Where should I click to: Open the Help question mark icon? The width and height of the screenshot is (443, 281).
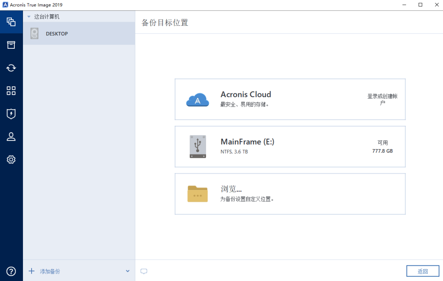pyautogui.click(x=11, y=272)
